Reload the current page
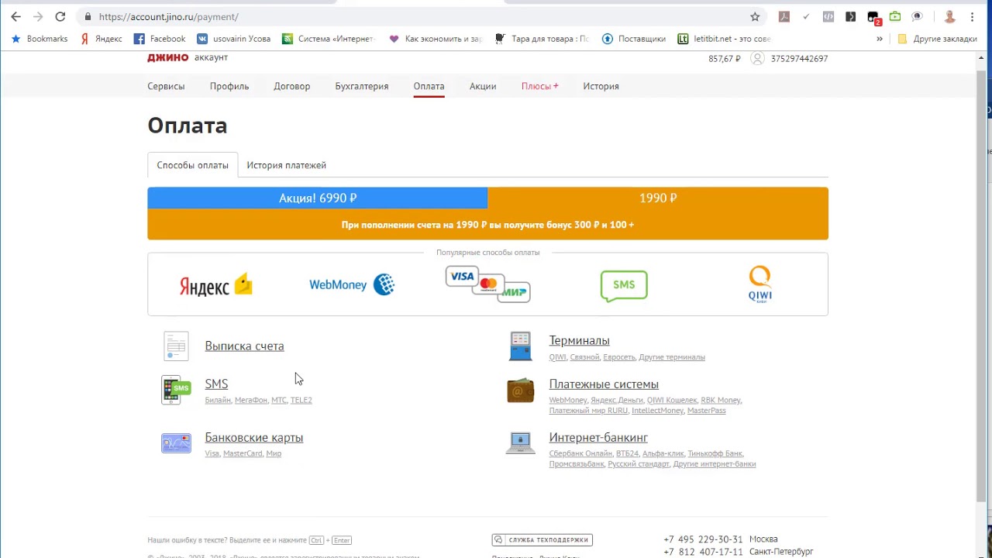Viewport: 992px width, 558px height. pyautogui.click(x=60, y=16)
